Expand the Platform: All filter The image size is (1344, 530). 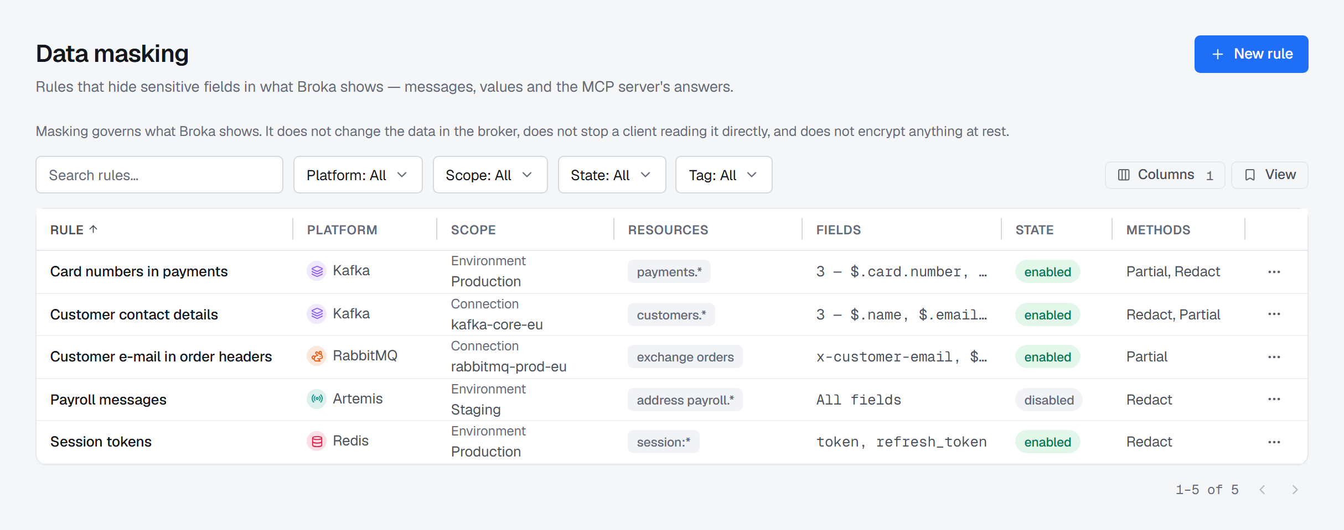358,175
